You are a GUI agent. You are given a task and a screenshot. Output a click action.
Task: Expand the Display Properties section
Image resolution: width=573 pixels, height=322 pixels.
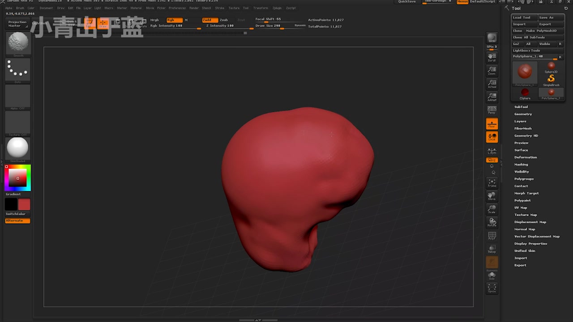pos(530,244)
